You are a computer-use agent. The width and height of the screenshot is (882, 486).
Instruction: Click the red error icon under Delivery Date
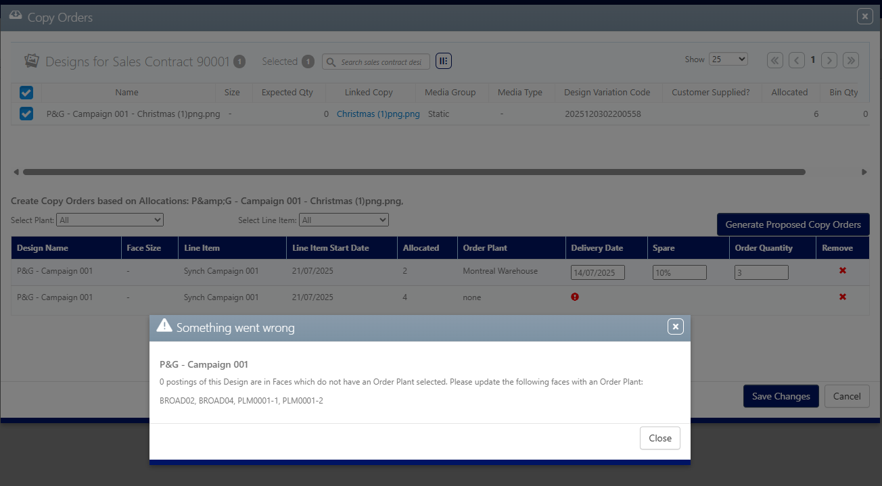pos(575,297)
